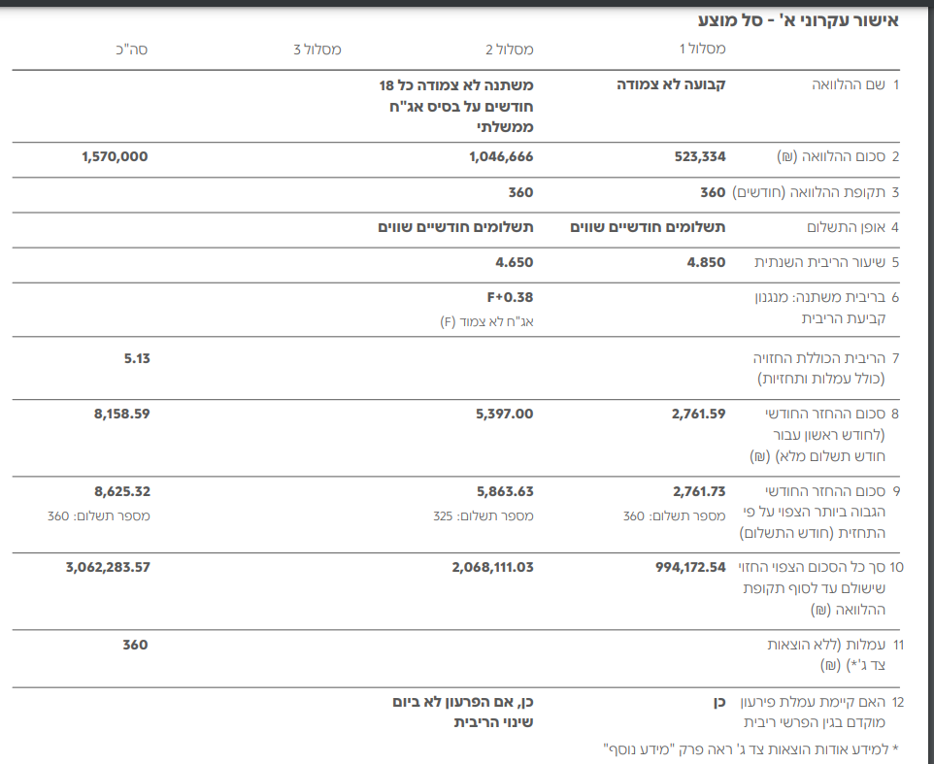
Task: Click grand total 3,062,283.57
Action: pos(108,568)
